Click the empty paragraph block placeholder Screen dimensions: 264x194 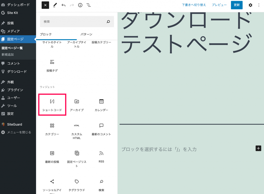[x=159, y=149]
